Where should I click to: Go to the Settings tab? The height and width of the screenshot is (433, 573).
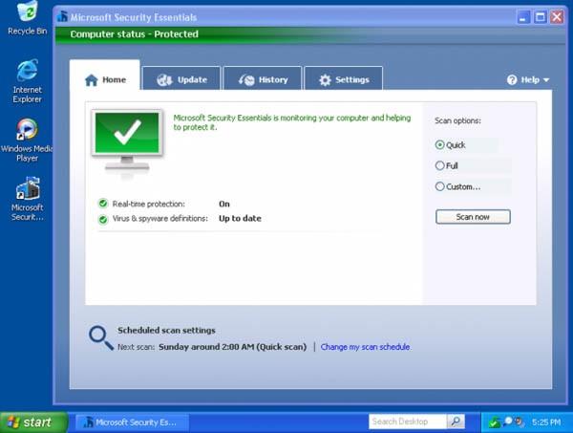344,78
